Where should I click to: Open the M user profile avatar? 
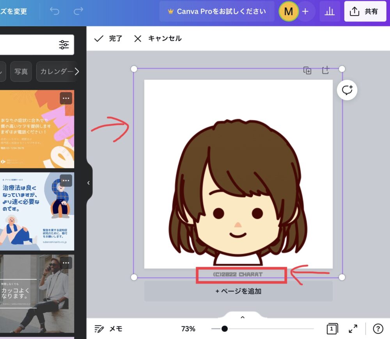pos(288,11)
